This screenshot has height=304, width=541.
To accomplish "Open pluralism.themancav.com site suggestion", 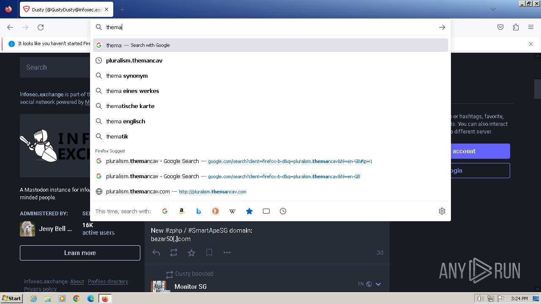I will (270, 191).
